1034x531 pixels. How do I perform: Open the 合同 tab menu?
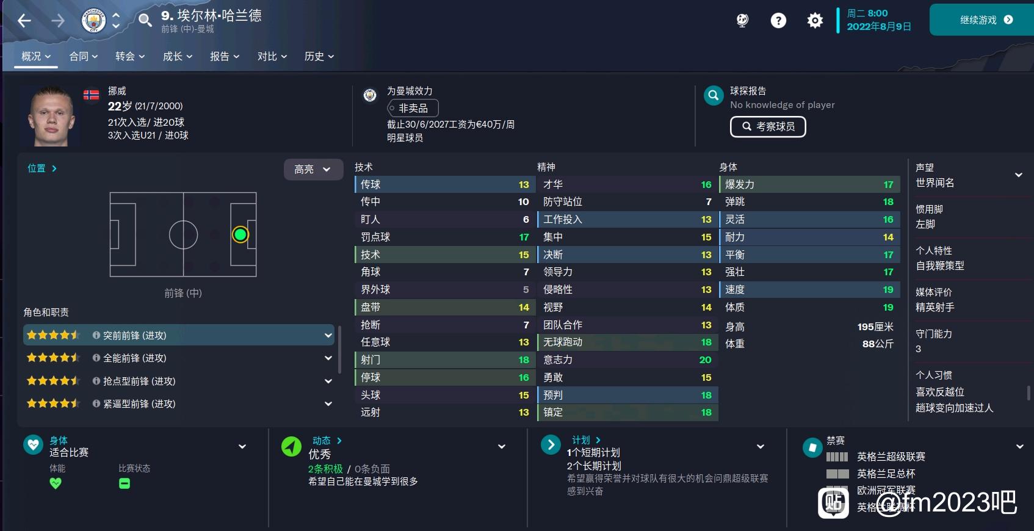click(84, 56)
